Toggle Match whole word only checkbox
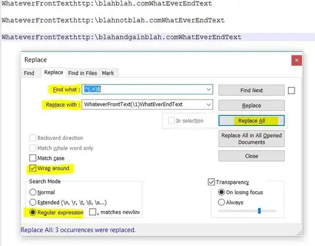Image resolution: width=315 pixels, height=246 pixels. [33, 148]
